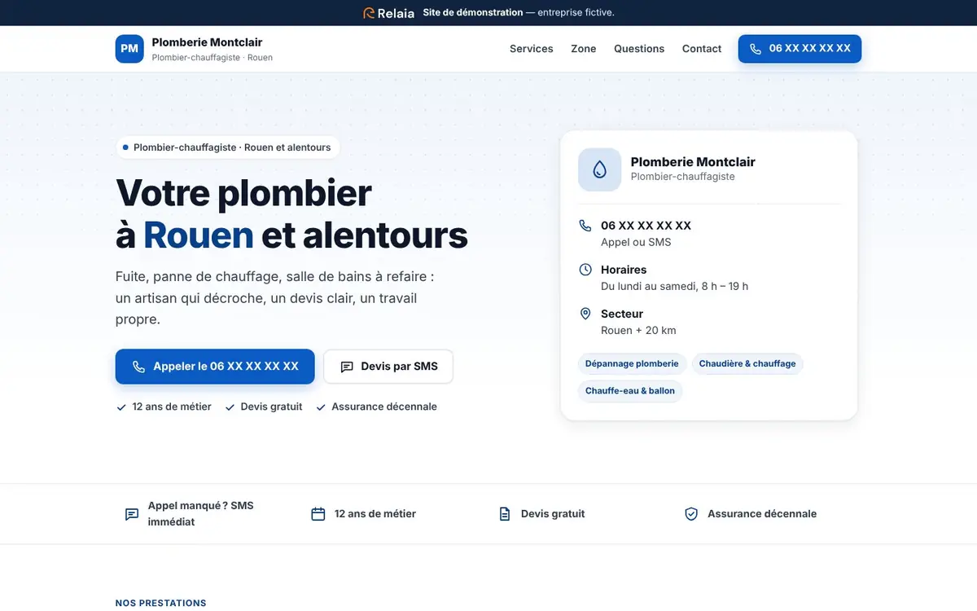Jump to the Contact navigation link

[702, 49]
